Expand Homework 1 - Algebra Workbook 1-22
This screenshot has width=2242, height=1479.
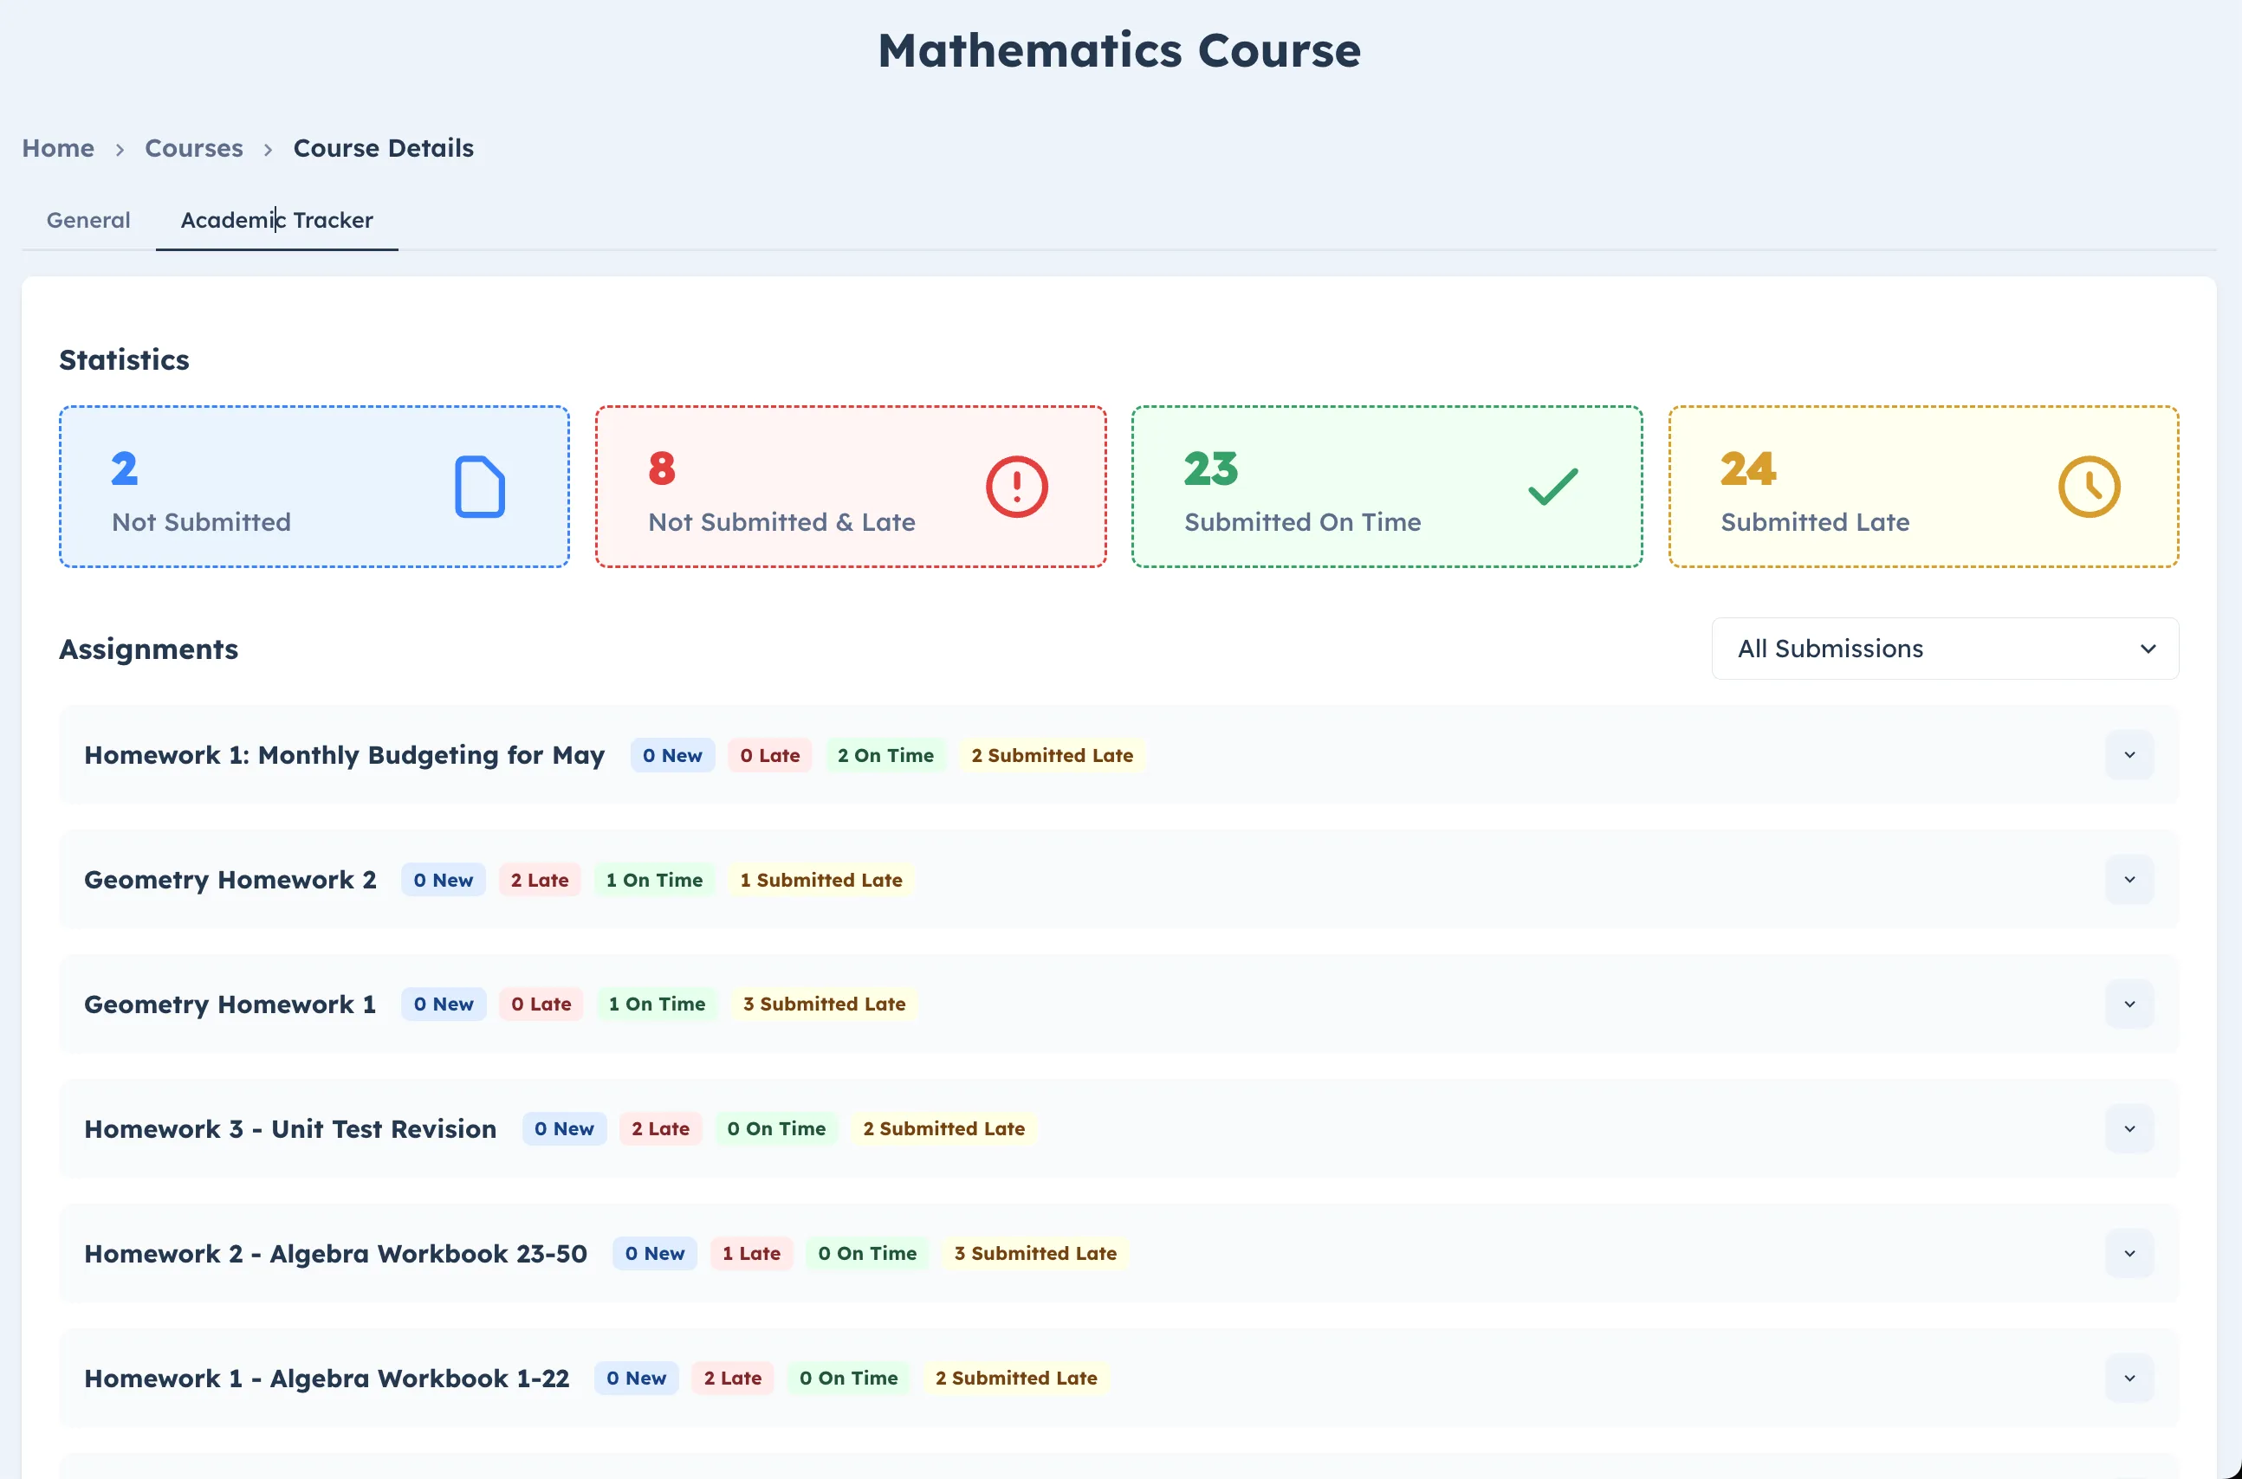[2129, 1377]
